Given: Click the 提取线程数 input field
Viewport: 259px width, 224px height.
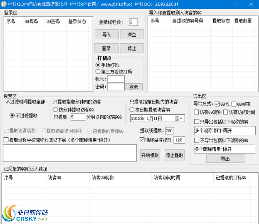Looking at the screenshot, I should click(x=169, y=131).
